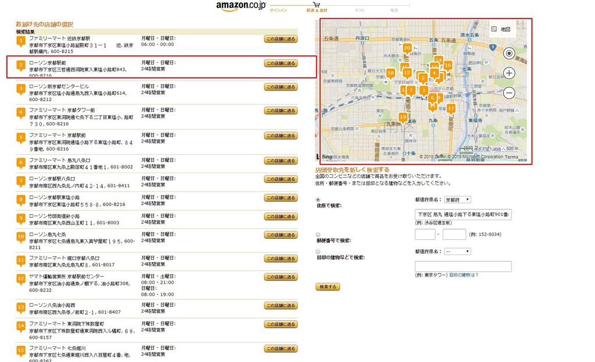Click map pin number 6
Viewport: 595px width, 362px height.
click(432, 99)
